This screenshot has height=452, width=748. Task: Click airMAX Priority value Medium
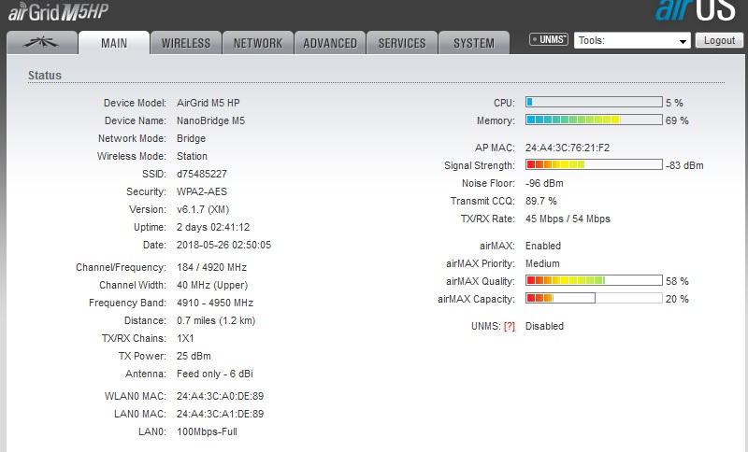click(x=542, y=264)
